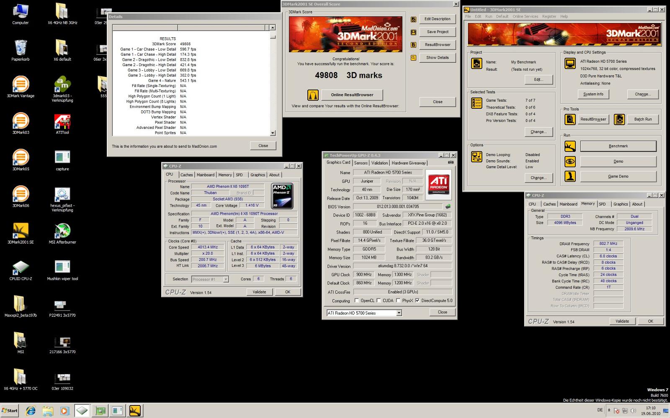Click the Close button in the Details window
The width and height of the screenshot is (670, 418).
click(x=263, y=146)
